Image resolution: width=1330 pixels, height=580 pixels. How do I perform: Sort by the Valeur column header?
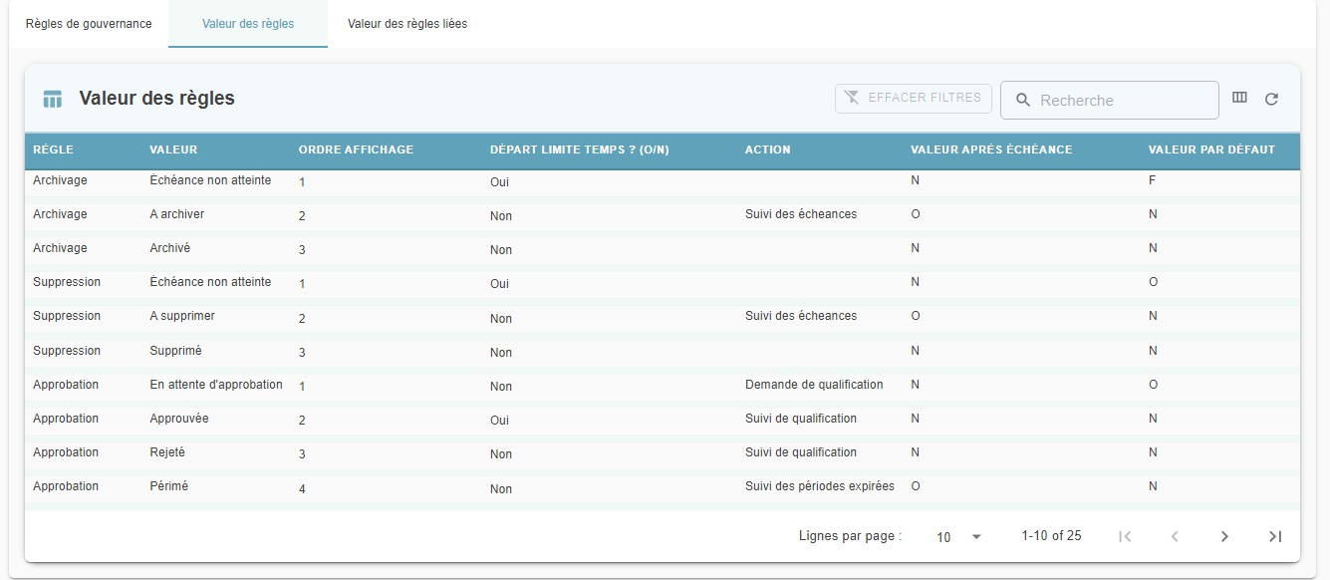(x=173, y=149)
